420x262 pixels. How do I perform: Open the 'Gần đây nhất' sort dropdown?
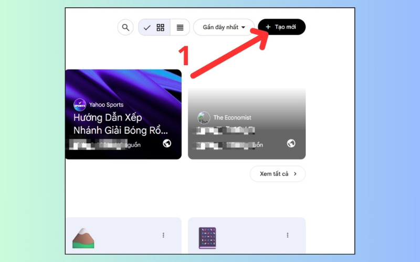(224, 27)
